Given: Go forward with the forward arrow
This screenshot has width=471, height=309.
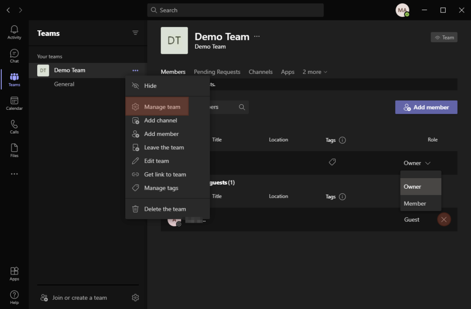Looking at the screenshot, I should 20,10.
